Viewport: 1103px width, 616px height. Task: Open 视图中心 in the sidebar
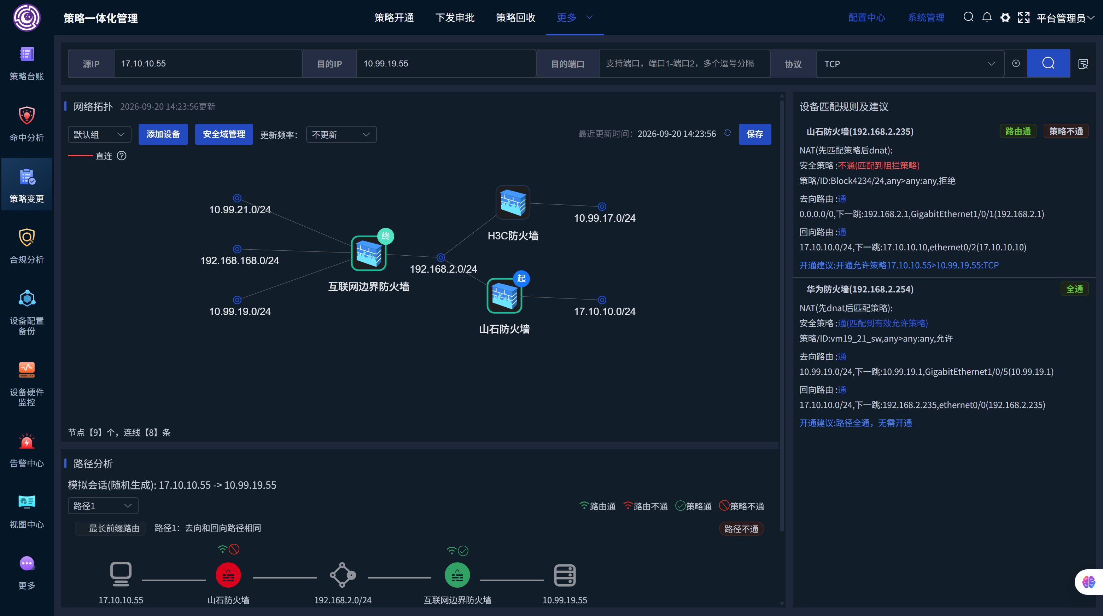27,511
